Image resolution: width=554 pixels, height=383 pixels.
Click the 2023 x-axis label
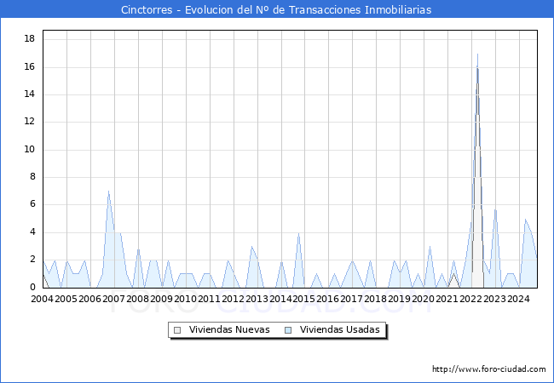494,299
